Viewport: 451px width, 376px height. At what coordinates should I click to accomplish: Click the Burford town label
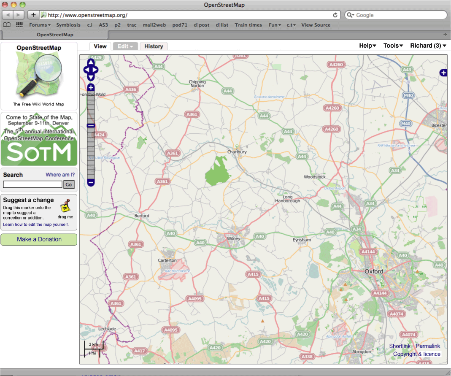pyautogui.click(x=141, y=216)
